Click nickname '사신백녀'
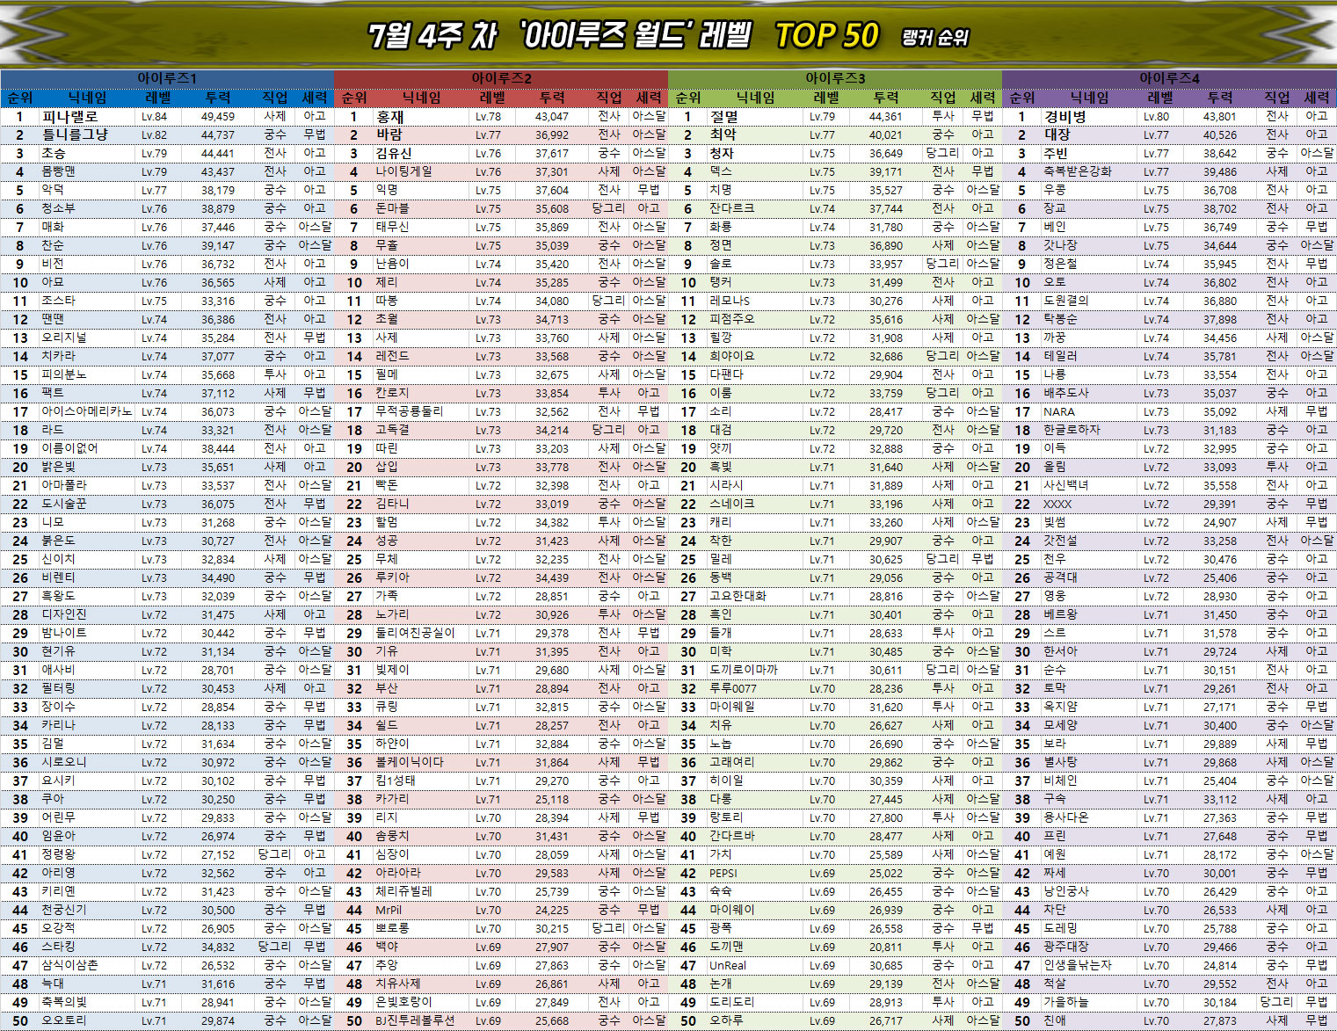The width and height of the screenshot is (1337, 1031). [x=1066, y=485]
